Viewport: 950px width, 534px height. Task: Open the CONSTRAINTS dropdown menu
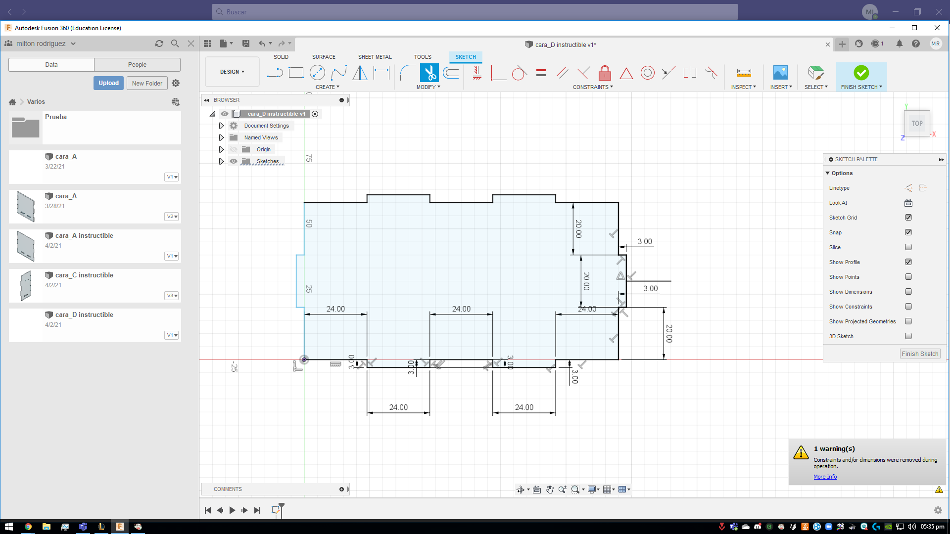click(x=593, y=87)
